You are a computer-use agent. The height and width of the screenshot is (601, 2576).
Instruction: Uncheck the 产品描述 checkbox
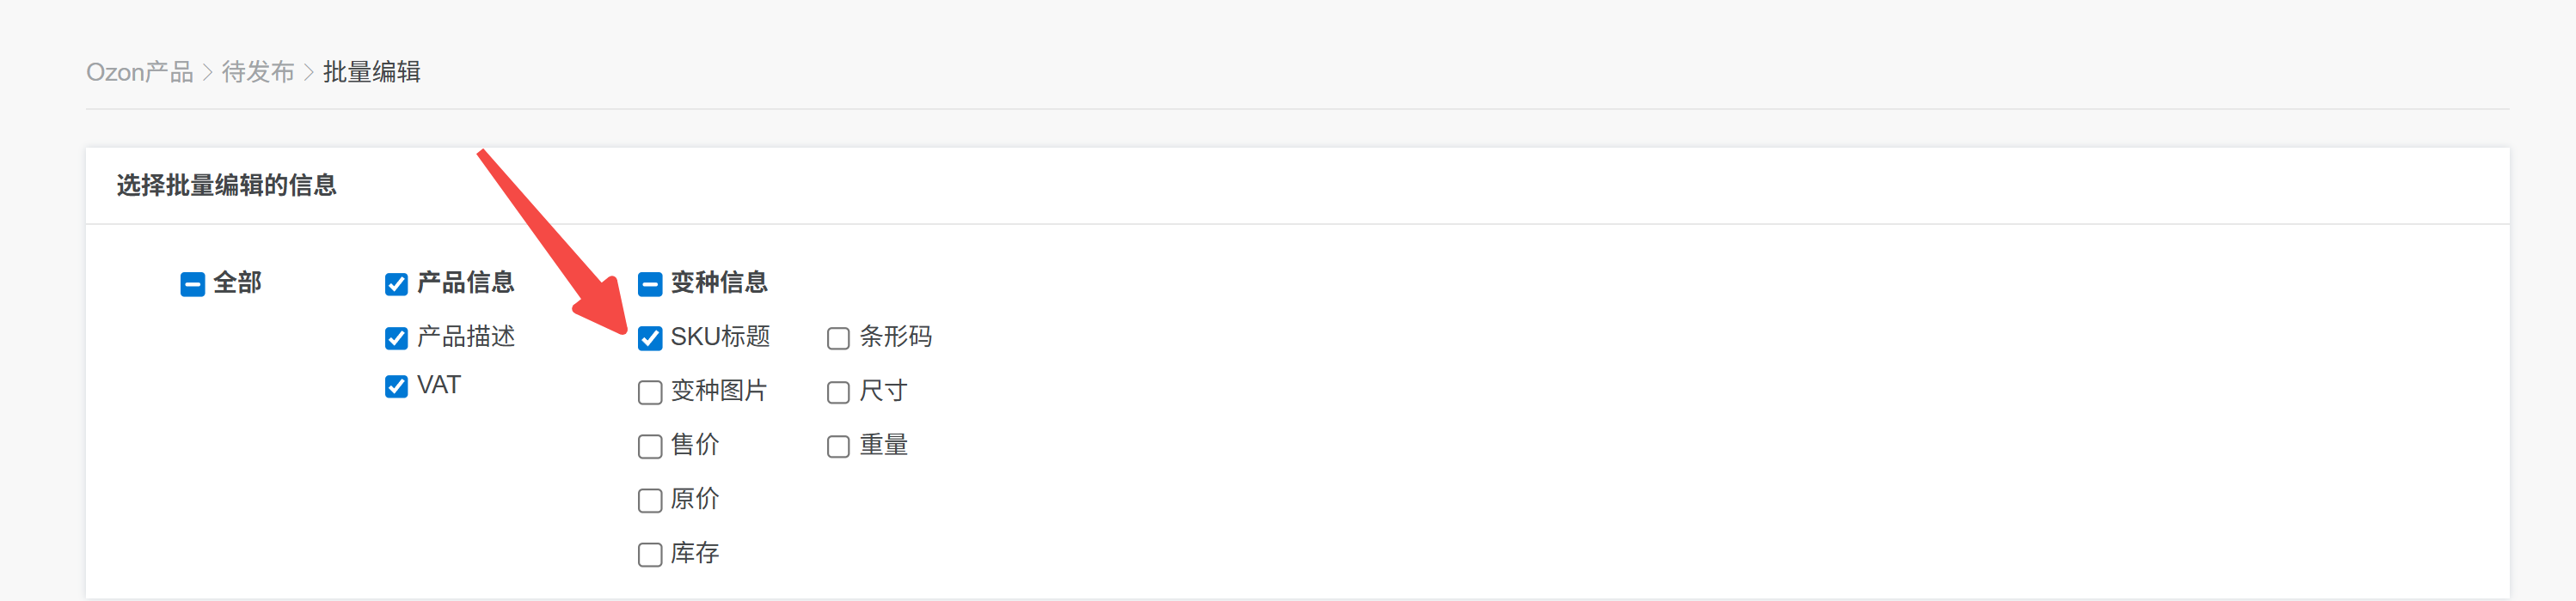tap(396, 338)
